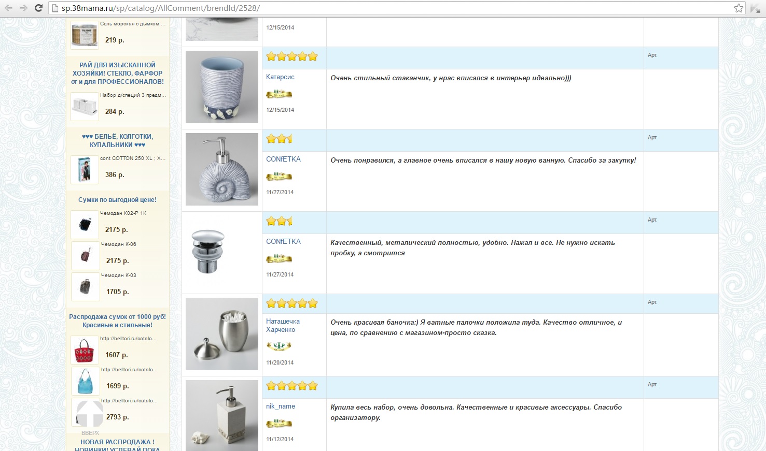This screenshot has height=451, width=766.
Task: Open the blue handbag thumbnail
Action: tap(85, 381)
